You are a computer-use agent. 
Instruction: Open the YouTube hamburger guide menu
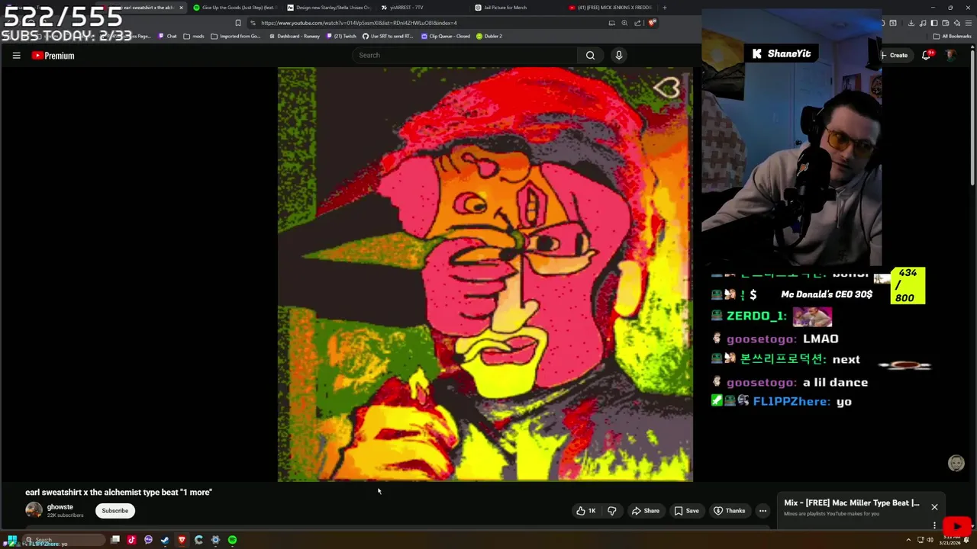coord(16,55)
